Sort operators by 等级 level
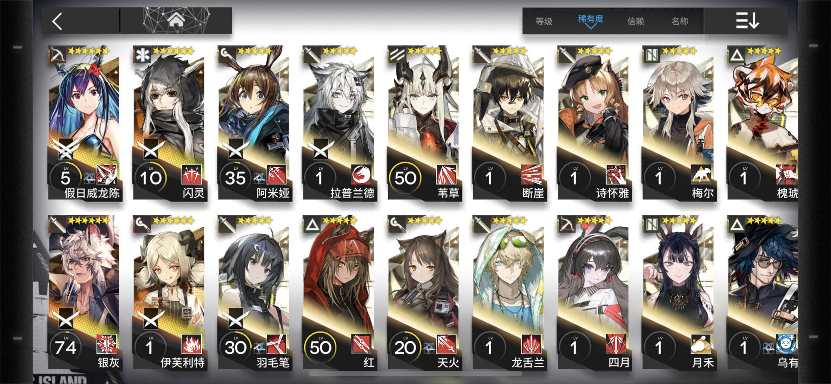Viewport: 831px width, 384px height. [x=544, y=21]
